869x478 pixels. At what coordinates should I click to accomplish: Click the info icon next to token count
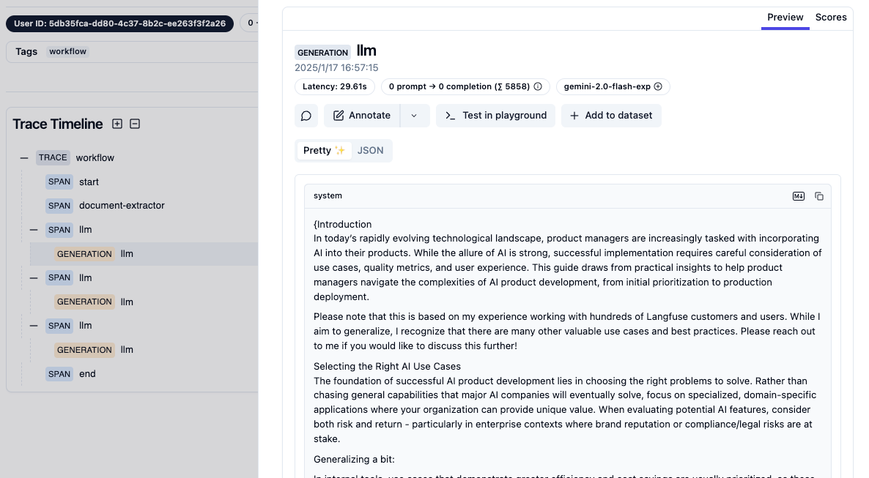538,86
